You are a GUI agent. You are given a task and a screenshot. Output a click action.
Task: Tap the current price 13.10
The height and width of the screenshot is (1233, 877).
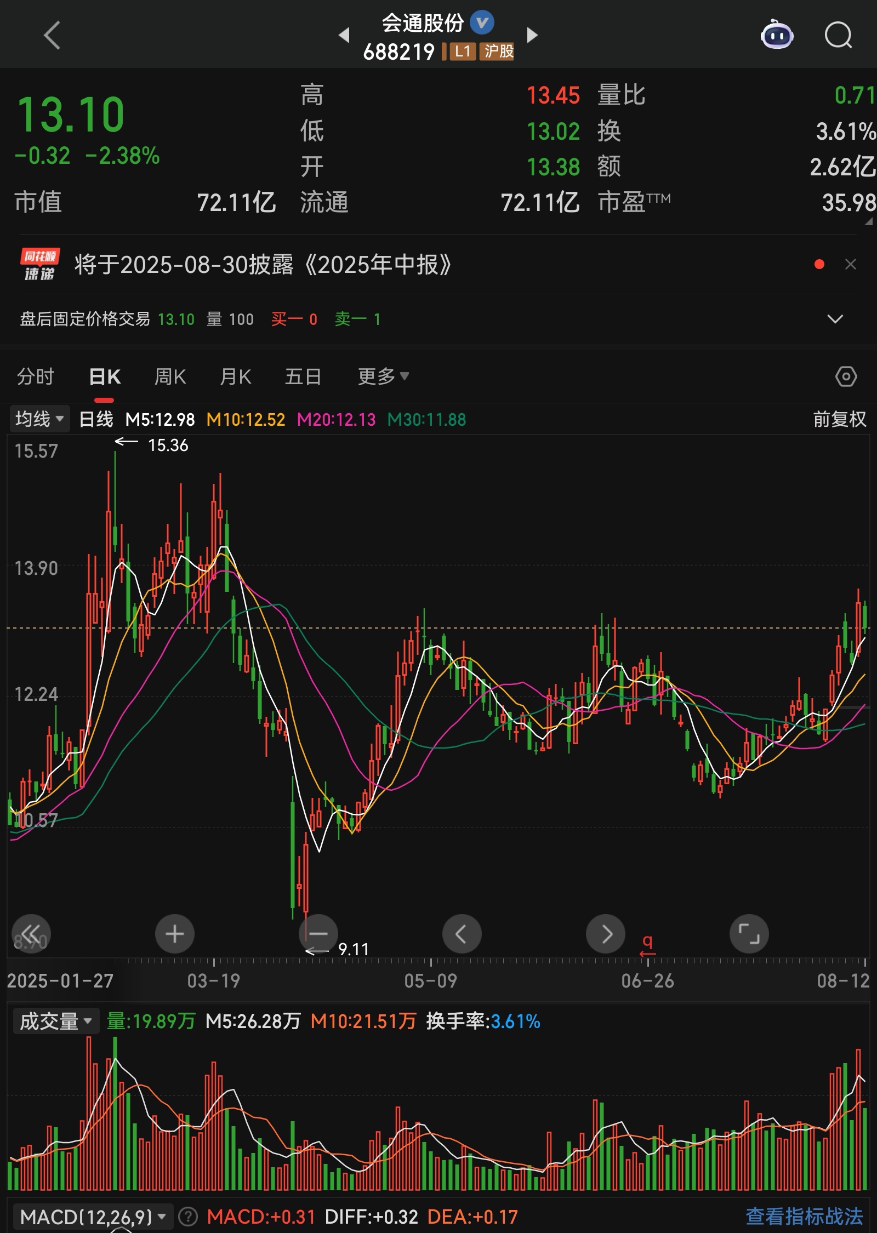71,115
